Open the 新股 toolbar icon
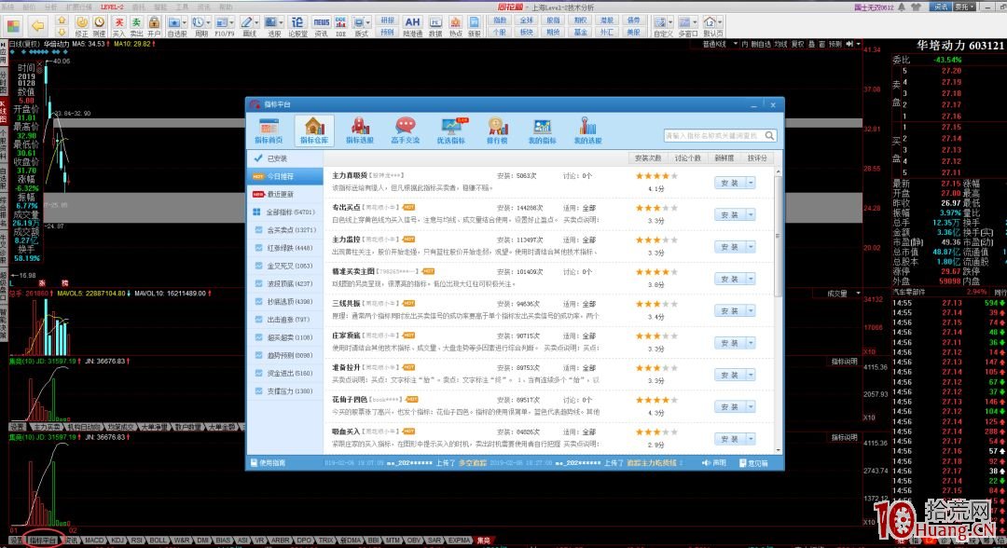 coord(474,26)
